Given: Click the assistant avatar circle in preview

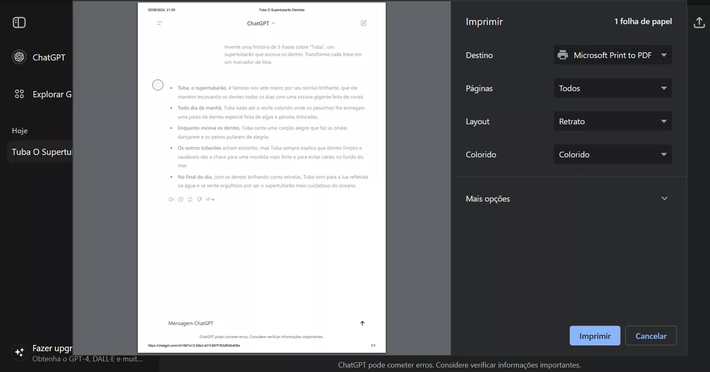Looking at the screenshot, I should tap(158, 85).
